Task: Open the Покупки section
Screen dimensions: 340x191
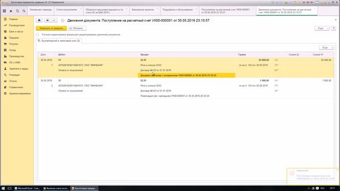Action: coord(13,44)
